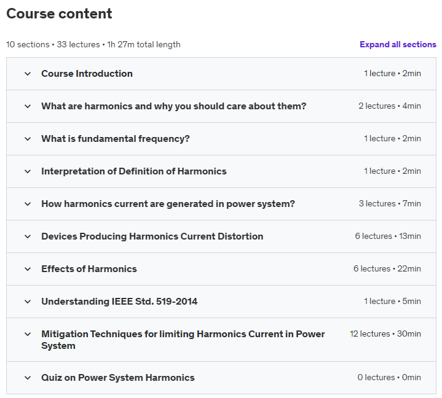Click chevron beside Devices Producing Harmonics Current Distortion
Viewport: 442px width, 398px height.
pyautogui.click(x=28, y=236)
